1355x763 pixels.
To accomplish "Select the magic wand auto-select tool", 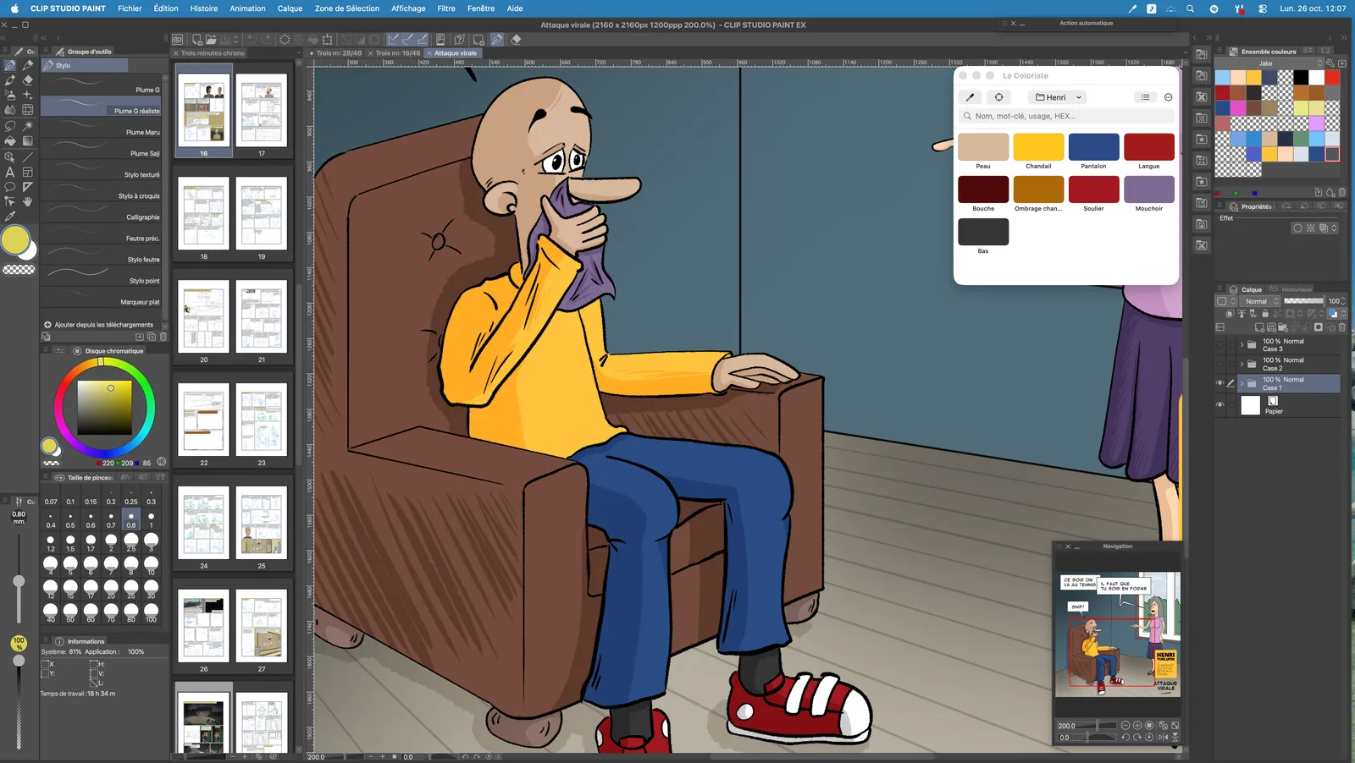I will click(x=27, y=125).
